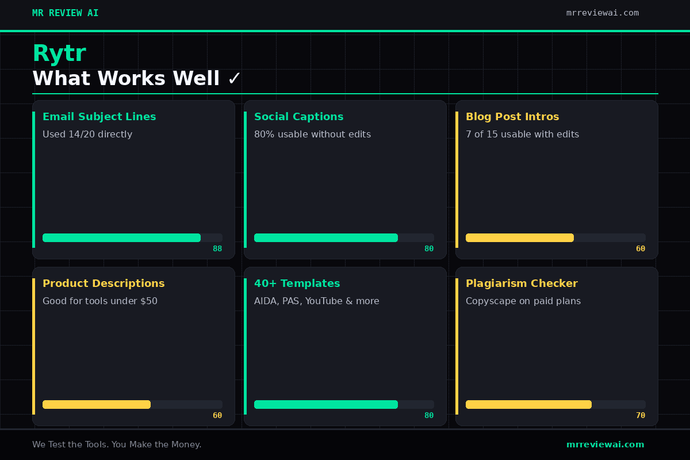
Task: Click AIDA, PAS, YouTube & more text
Action: (317, 301)
